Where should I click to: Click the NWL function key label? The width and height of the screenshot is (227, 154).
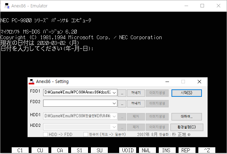click(x=147, y=150)
